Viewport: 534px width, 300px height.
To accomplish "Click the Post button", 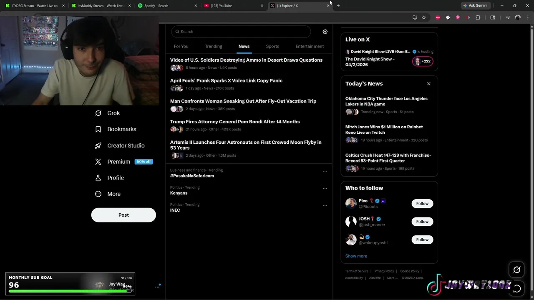I will click(x=123, y=215).
